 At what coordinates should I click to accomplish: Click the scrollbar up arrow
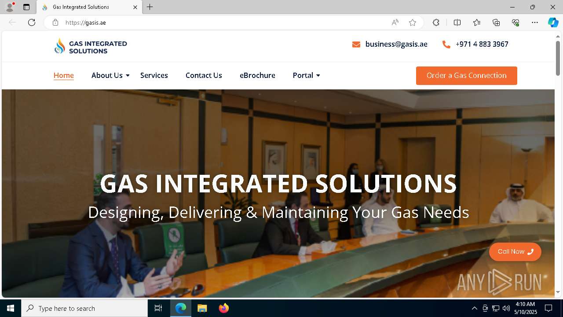tap(558, 36)
